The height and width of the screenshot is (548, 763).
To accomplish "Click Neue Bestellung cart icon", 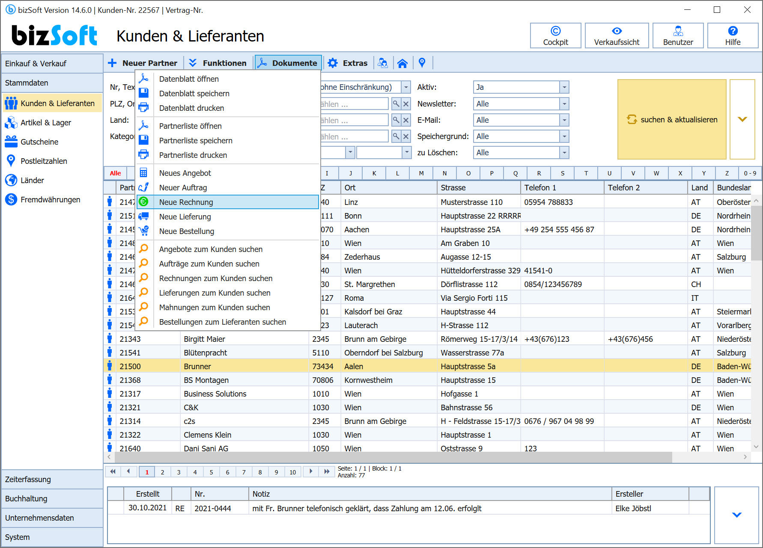I will pyautogui.click(x=144, y=231).
